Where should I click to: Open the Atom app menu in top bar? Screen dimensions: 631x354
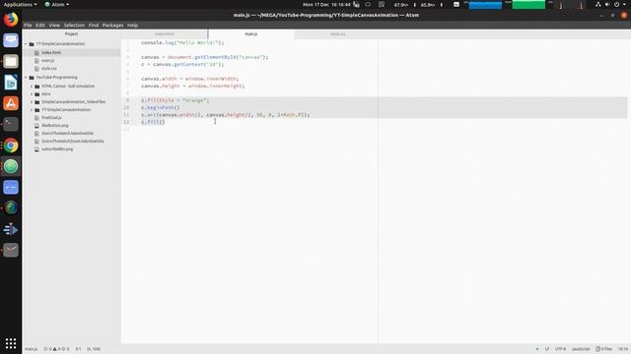click(x=57, y=4)
